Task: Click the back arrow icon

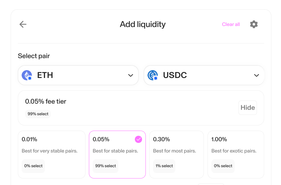Action: [23, 24]
